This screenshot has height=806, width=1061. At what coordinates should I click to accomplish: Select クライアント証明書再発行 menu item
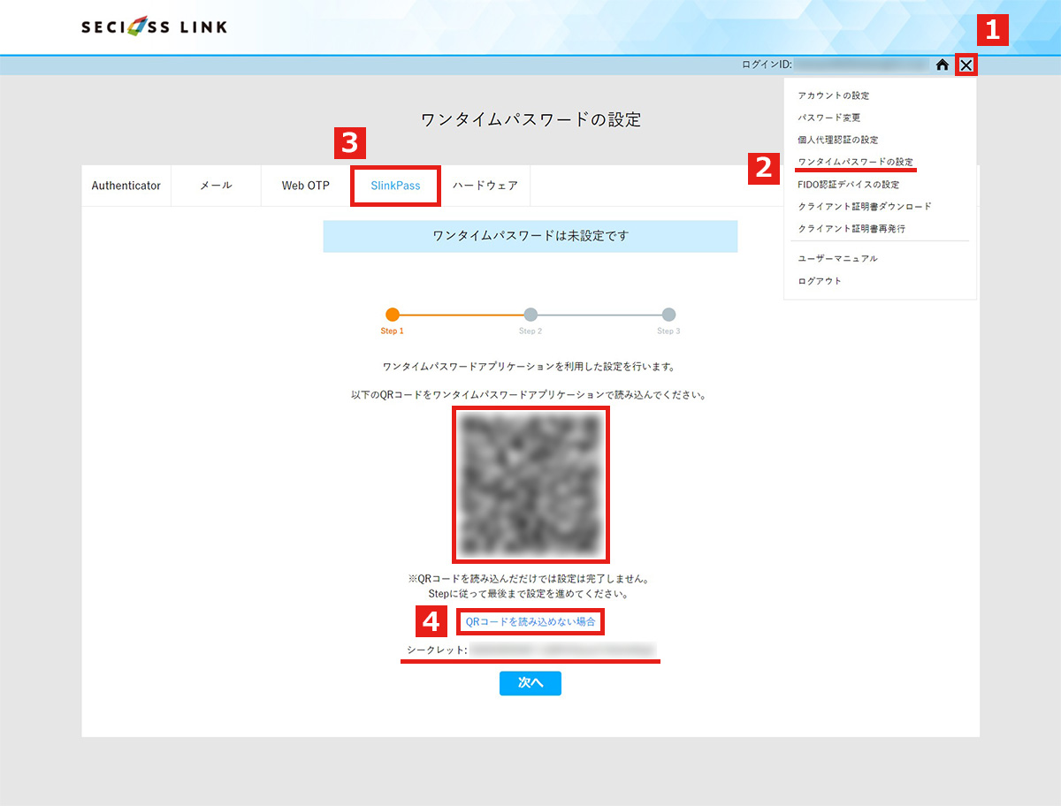pyautogui.click(x=851, y=228)
